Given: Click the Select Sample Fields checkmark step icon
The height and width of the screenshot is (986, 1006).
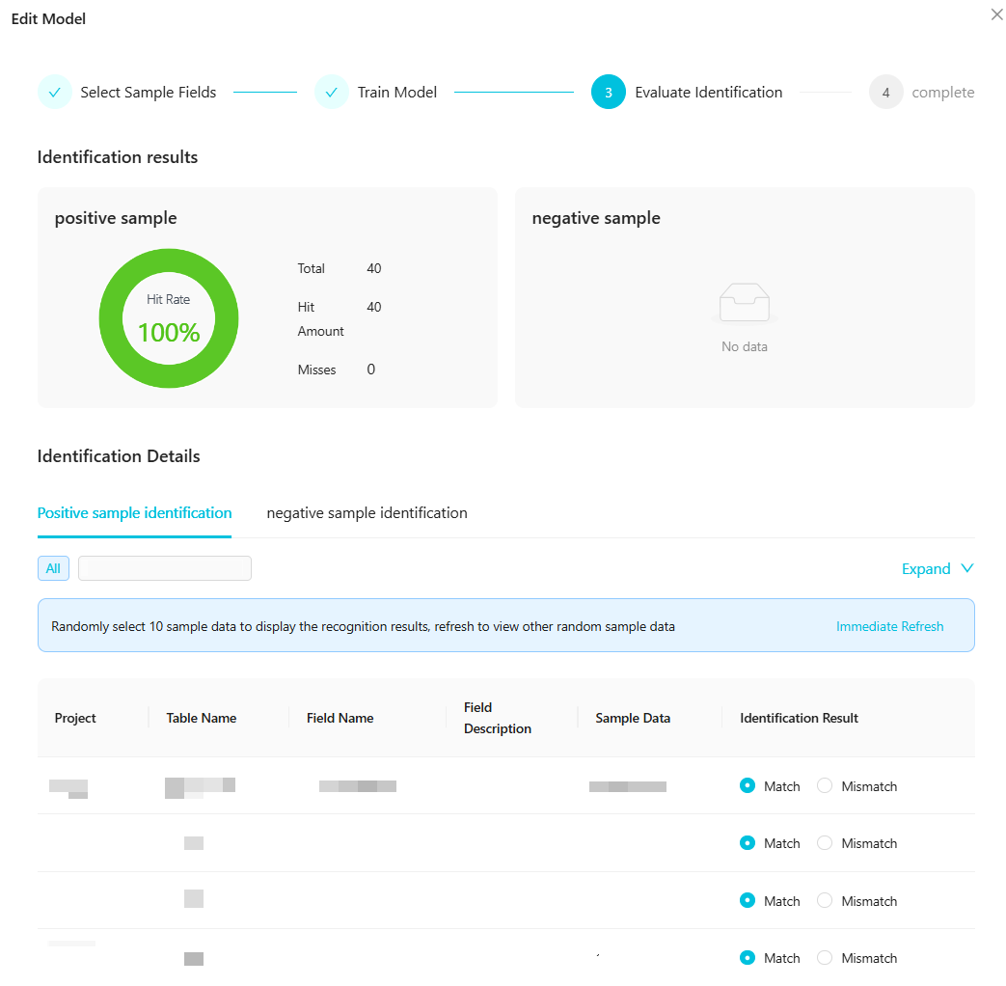Looking at the screenshot, I should (x=55, y=93).
